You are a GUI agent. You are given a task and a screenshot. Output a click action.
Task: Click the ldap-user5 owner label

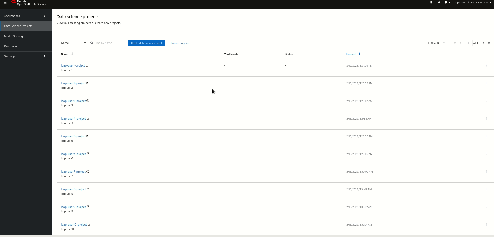pyautogui.click(x=67, y=141)
